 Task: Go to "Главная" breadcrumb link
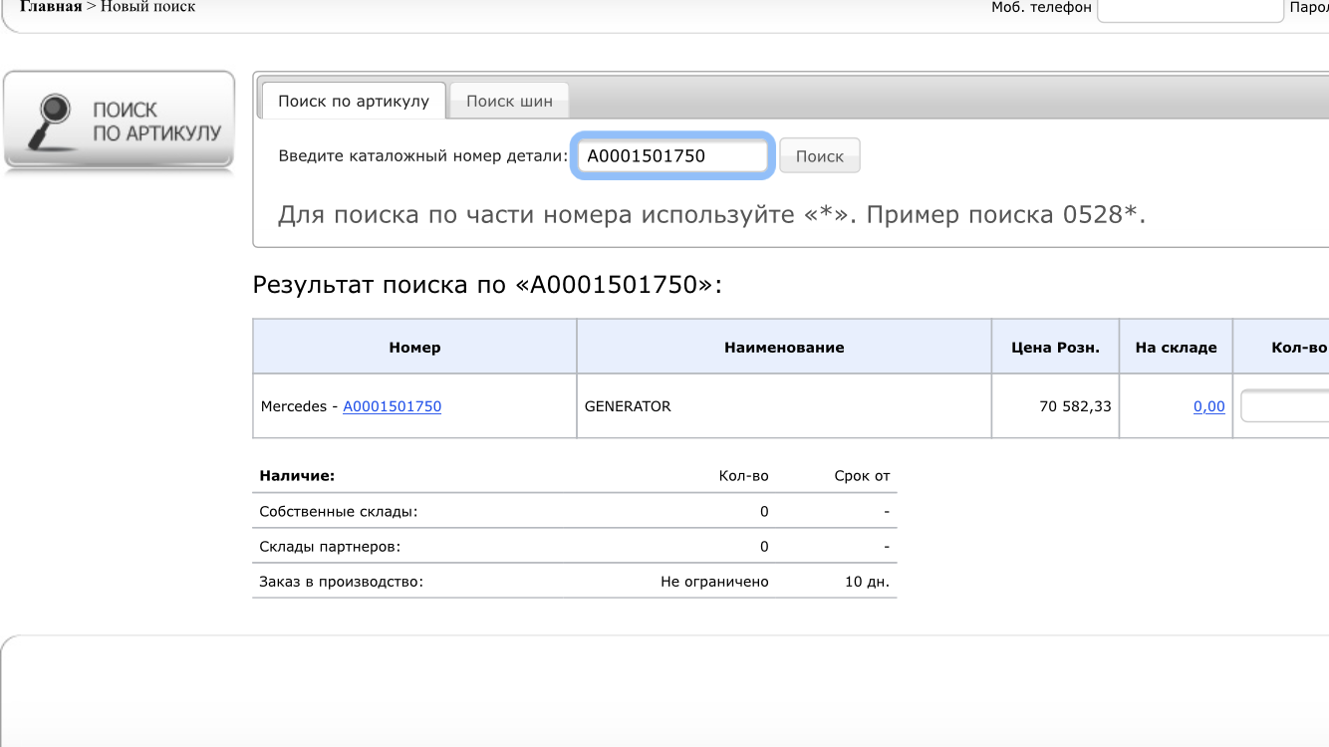coord(51,7)
